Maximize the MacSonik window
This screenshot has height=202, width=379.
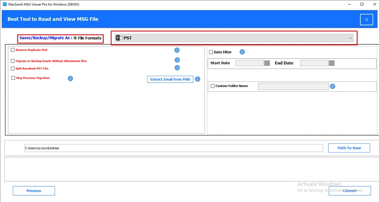point(362,4)
